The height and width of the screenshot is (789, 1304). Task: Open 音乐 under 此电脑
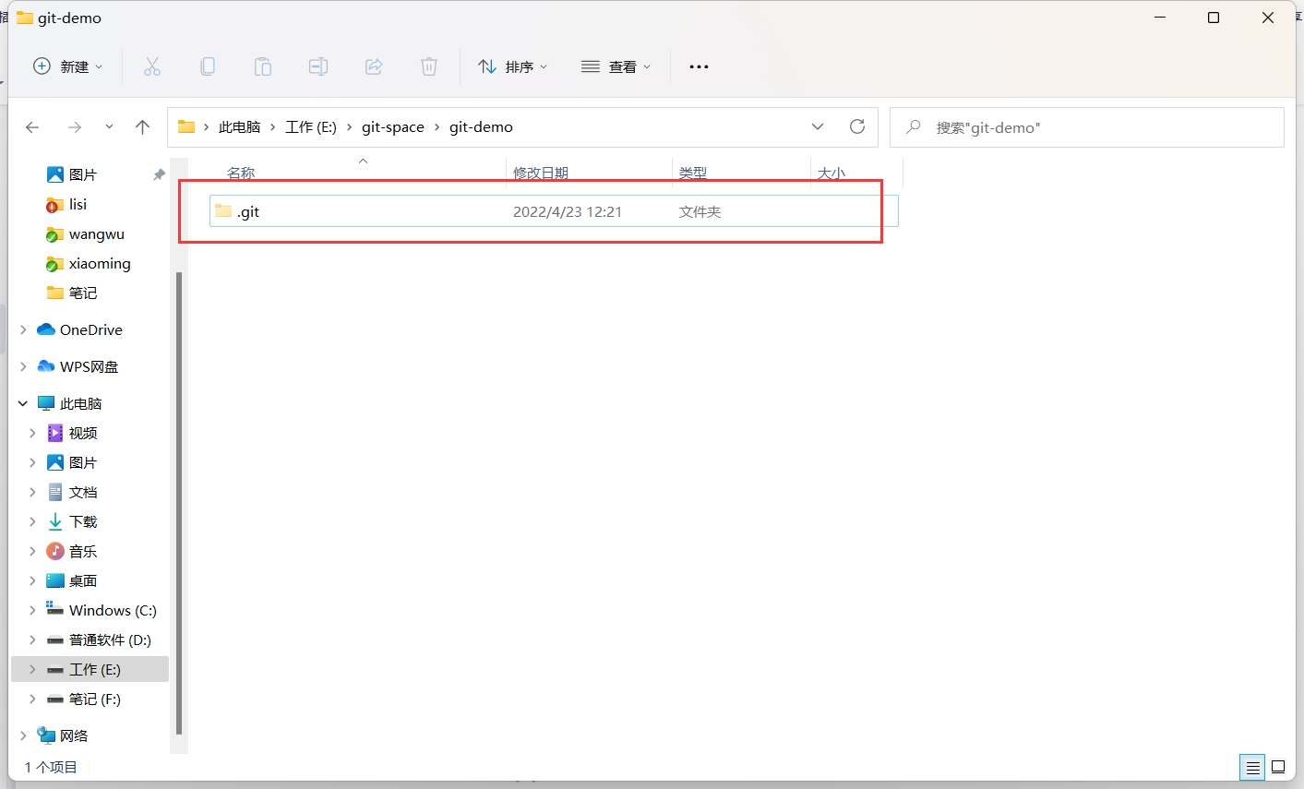pos(83,551)
